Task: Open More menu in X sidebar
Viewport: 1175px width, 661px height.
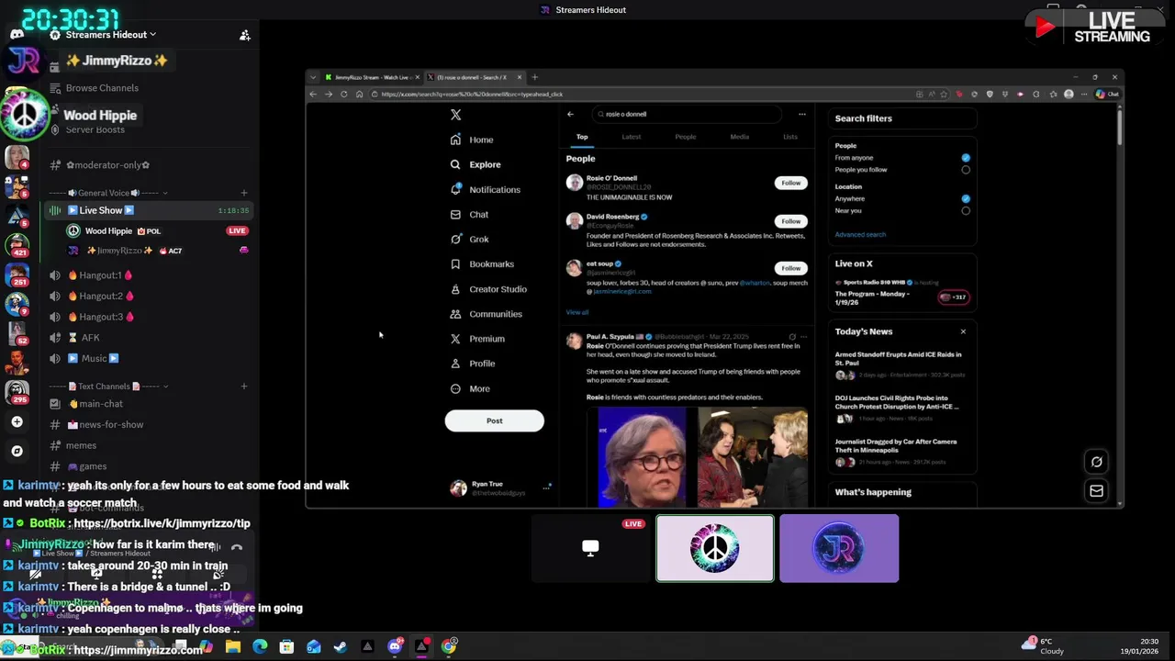Action: [470, 388]
